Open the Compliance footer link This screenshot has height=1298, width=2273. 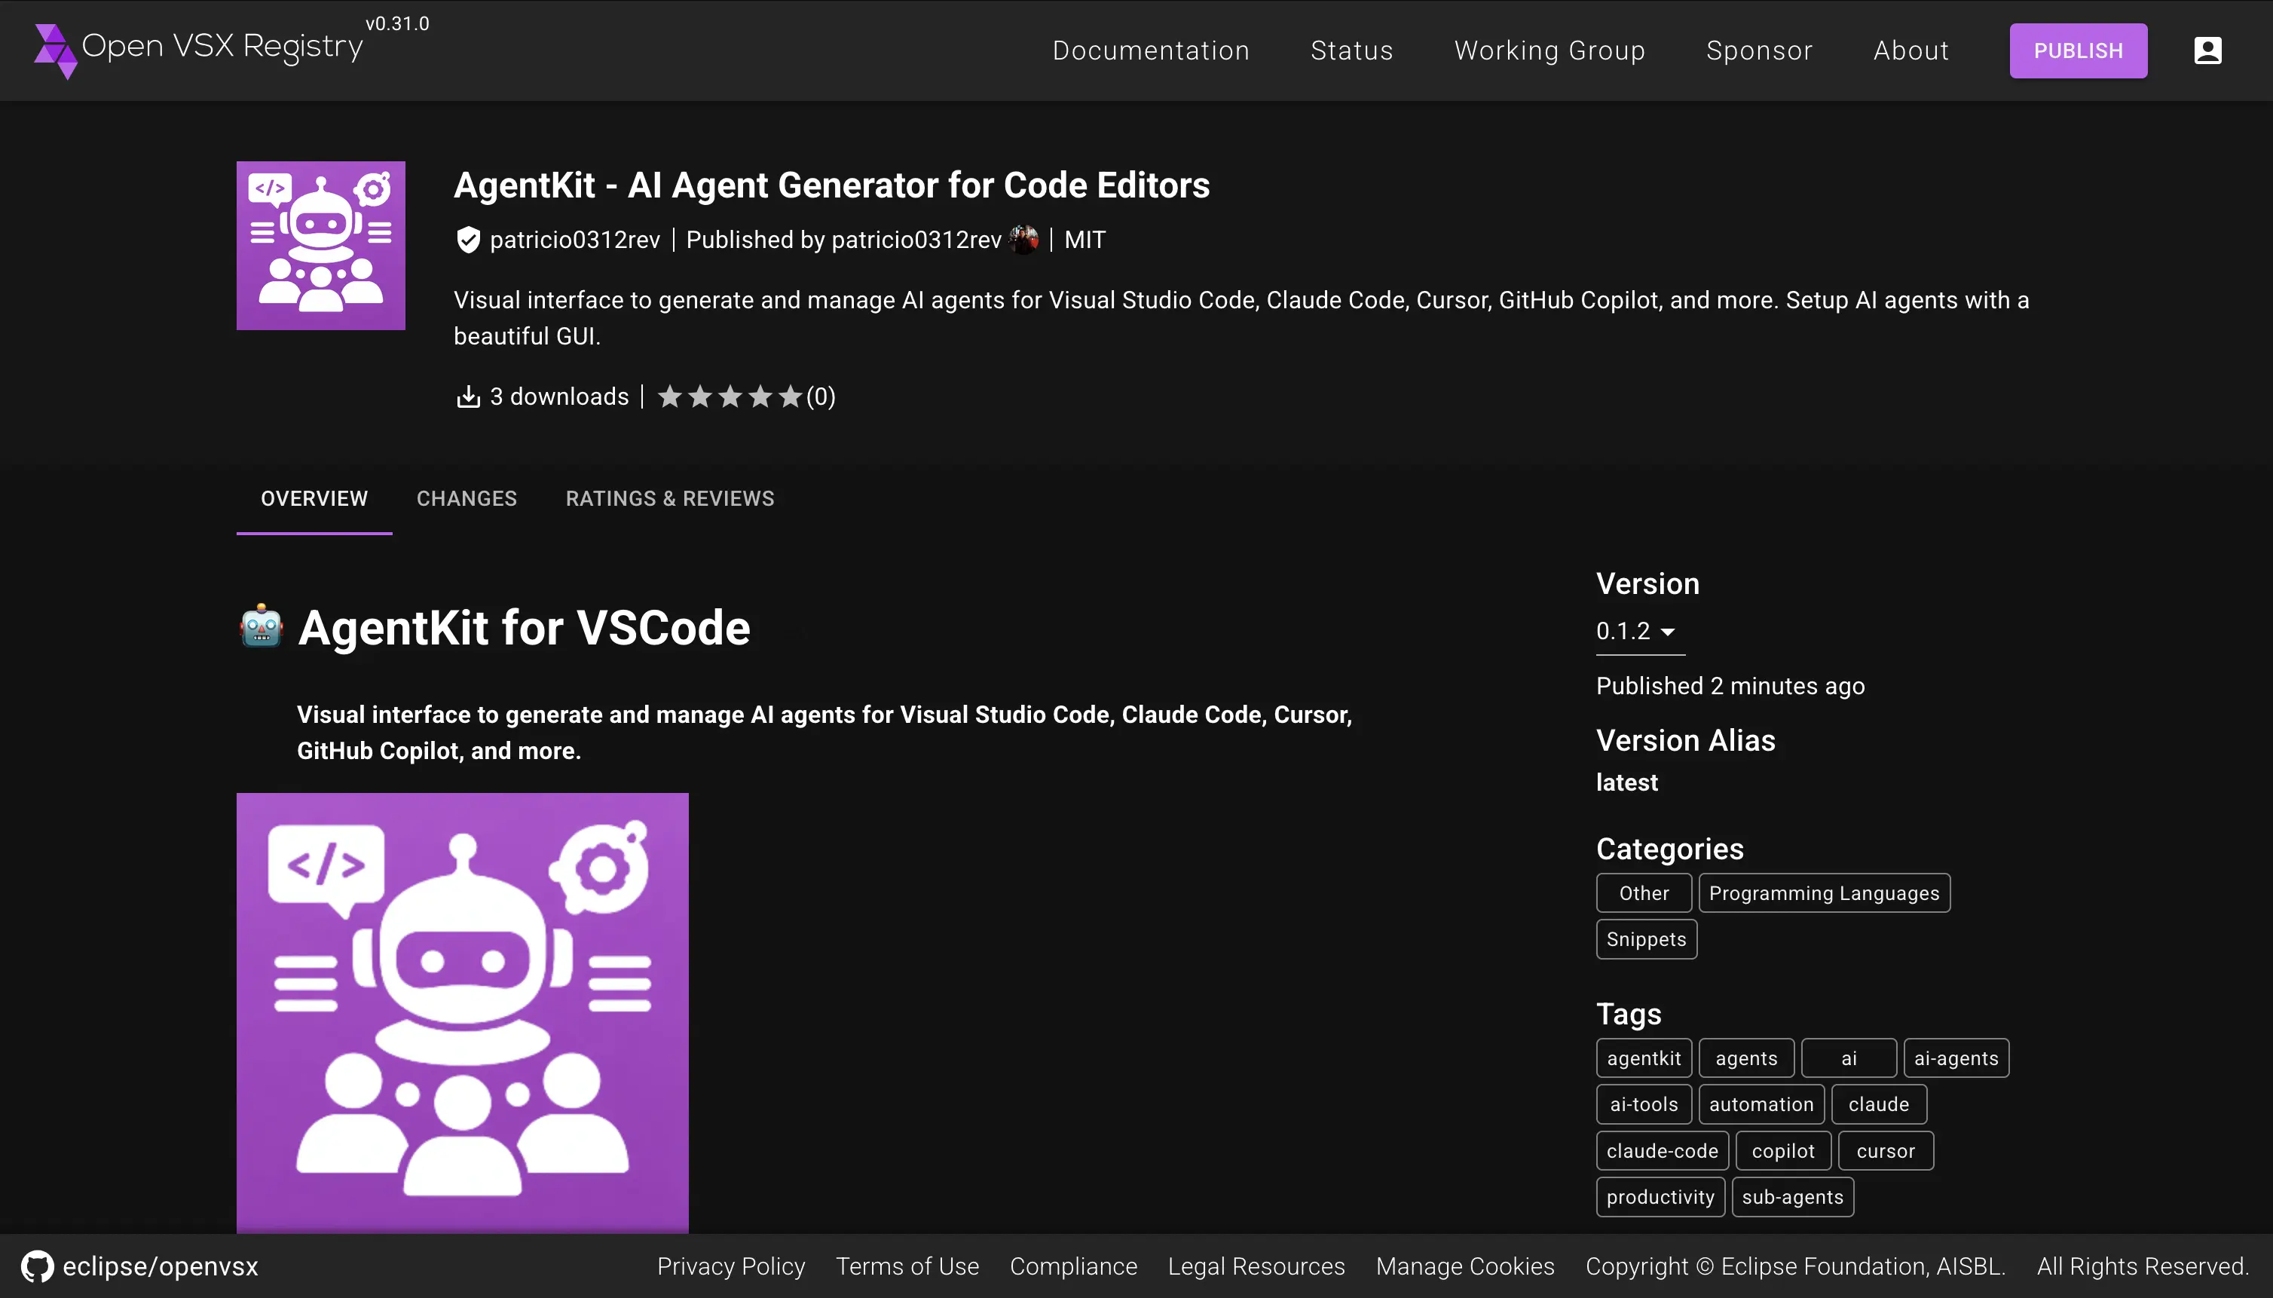(1073, 1266)
